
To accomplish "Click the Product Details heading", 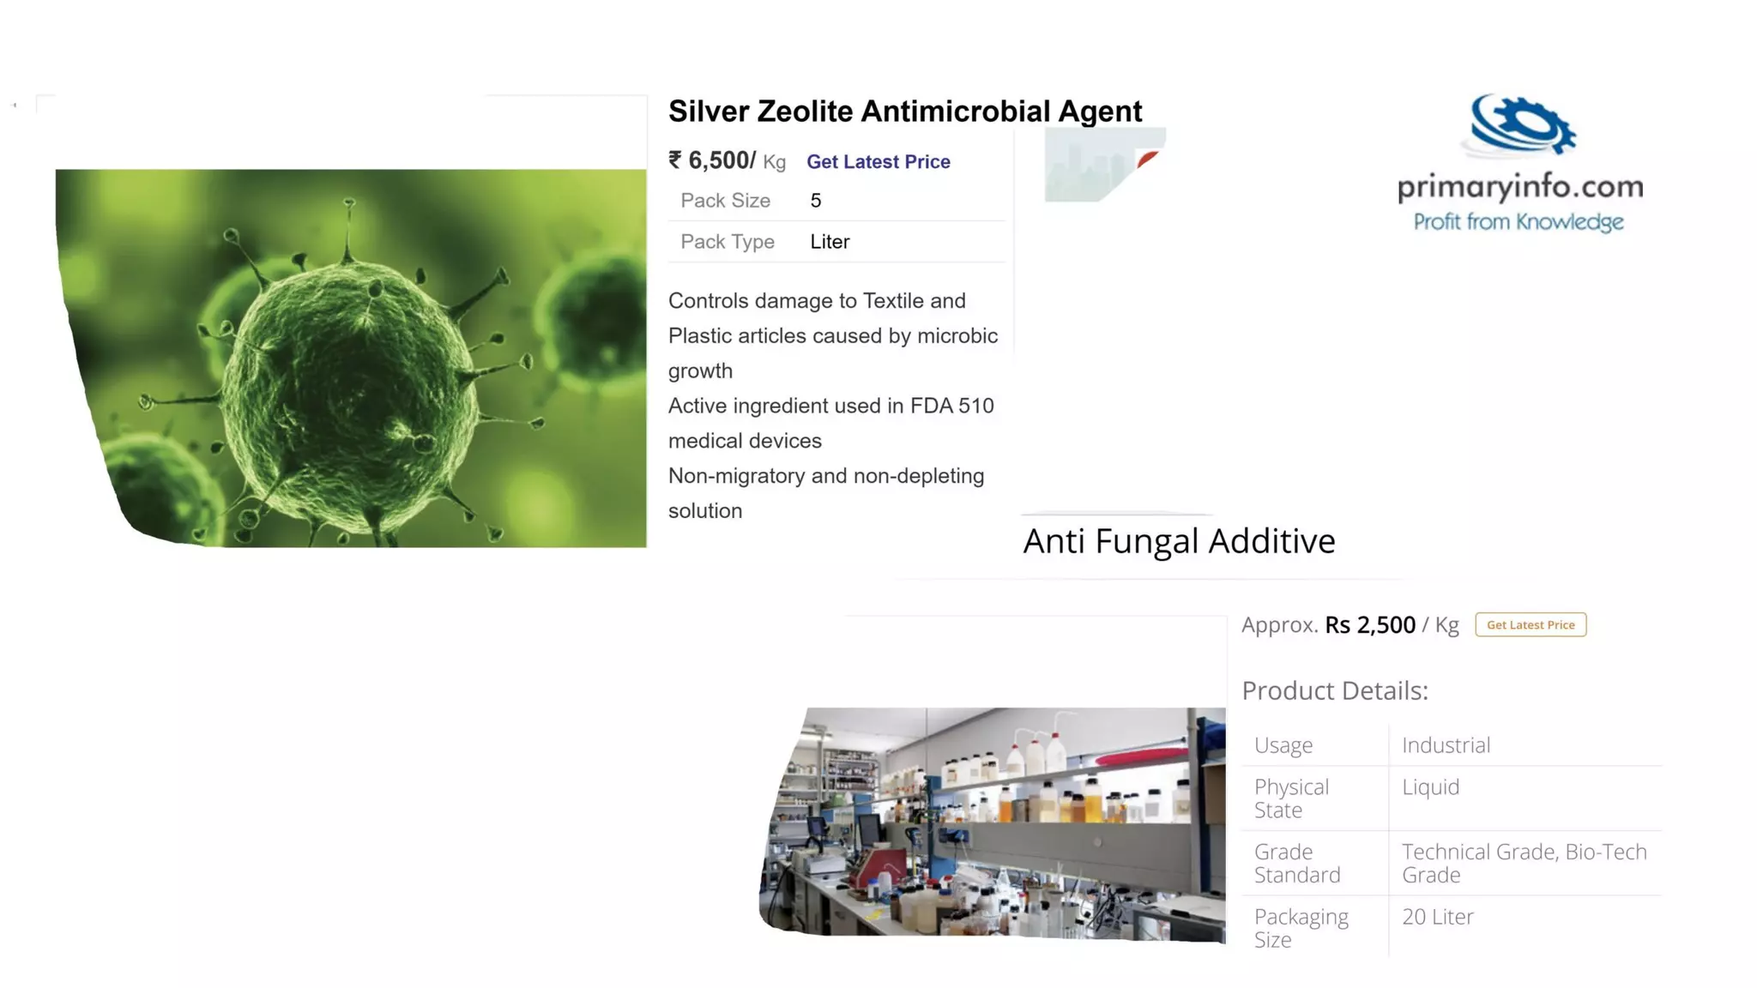I will pos(1335,690).
